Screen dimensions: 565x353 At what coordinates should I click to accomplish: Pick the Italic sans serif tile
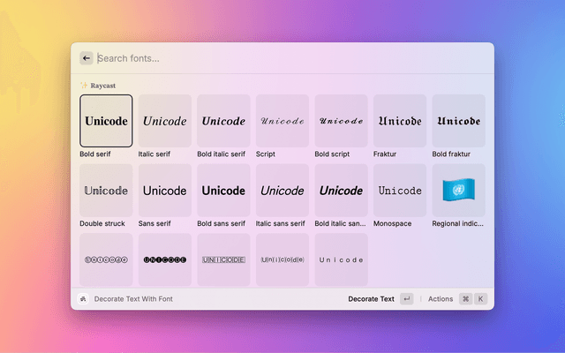click(x=282, y=191)
